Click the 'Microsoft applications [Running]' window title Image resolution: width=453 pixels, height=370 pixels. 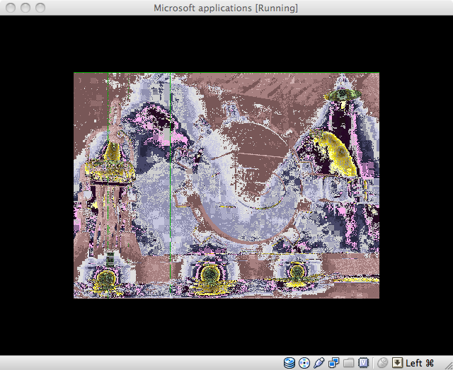226,8
